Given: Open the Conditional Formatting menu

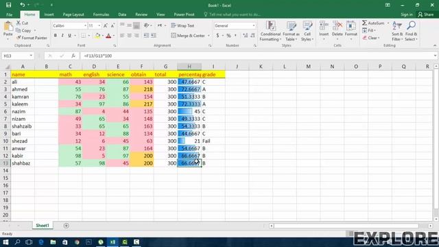Looking at the screenshot, I should tap(270, 31).
